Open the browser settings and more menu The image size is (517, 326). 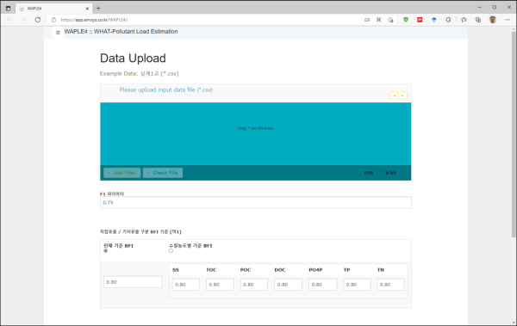click(508, 20)
